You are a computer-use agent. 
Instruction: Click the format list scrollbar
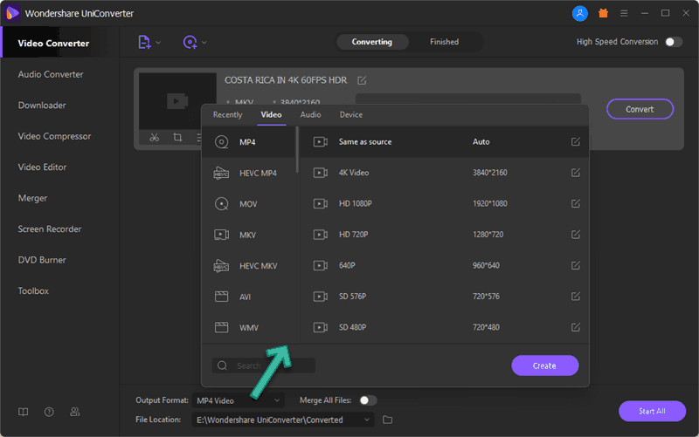297,150
